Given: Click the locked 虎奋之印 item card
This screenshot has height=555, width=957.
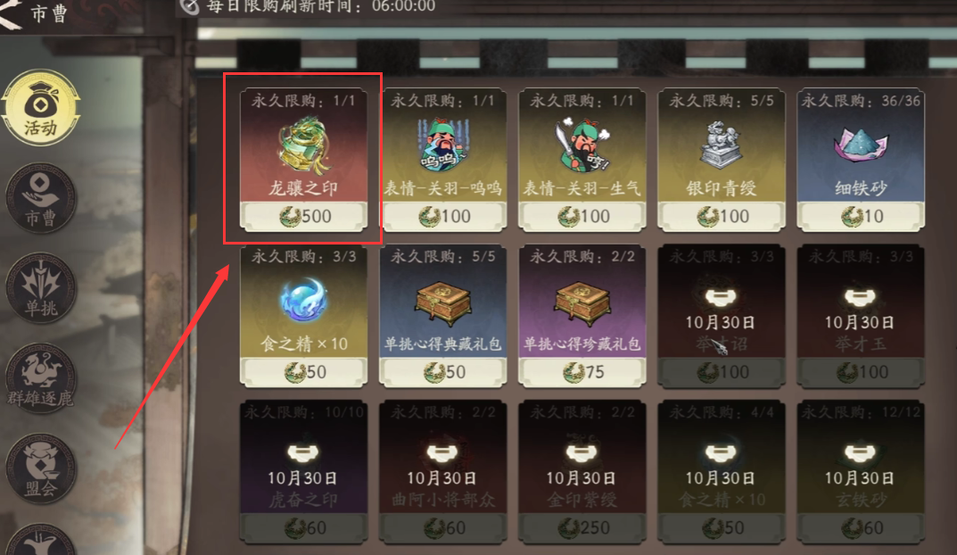Looking at the screenshot, I should point(303,472).
